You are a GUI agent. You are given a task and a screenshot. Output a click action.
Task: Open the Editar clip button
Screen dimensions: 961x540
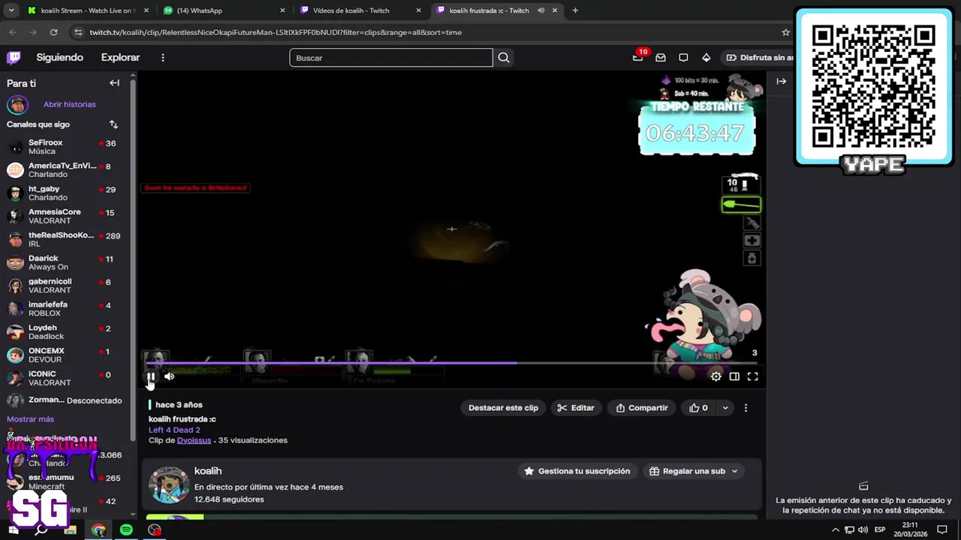point(576,408)
